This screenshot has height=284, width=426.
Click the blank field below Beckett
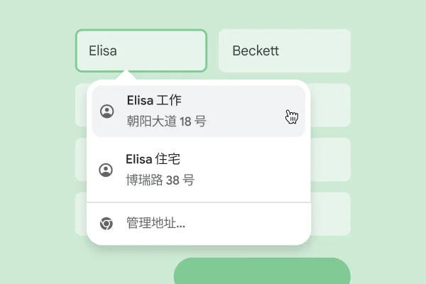click(332, 105)
